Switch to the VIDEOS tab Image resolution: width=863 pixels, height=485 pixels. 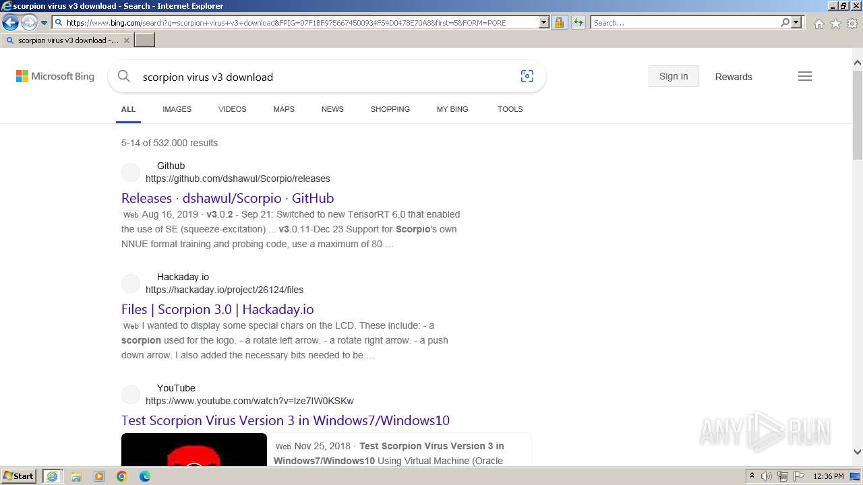point(232,109)
